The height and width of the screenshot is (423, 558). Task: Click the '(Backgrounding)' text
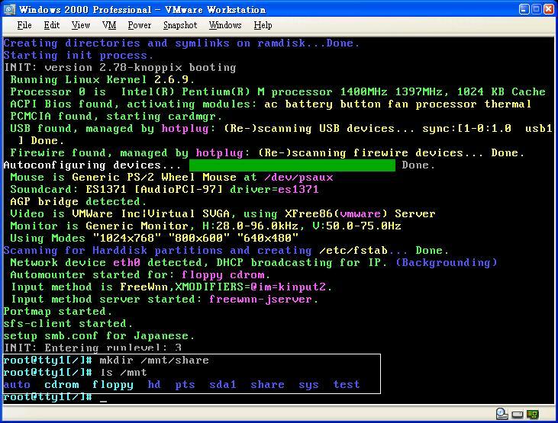click(447, 263)
